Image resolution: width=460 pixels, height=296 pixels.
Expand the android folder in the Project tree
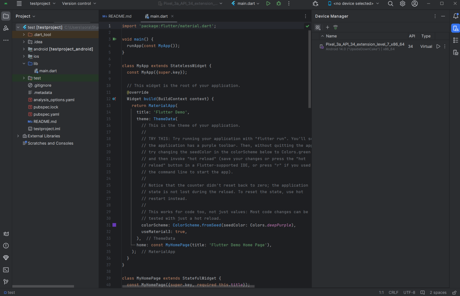(x=24, y=49)
